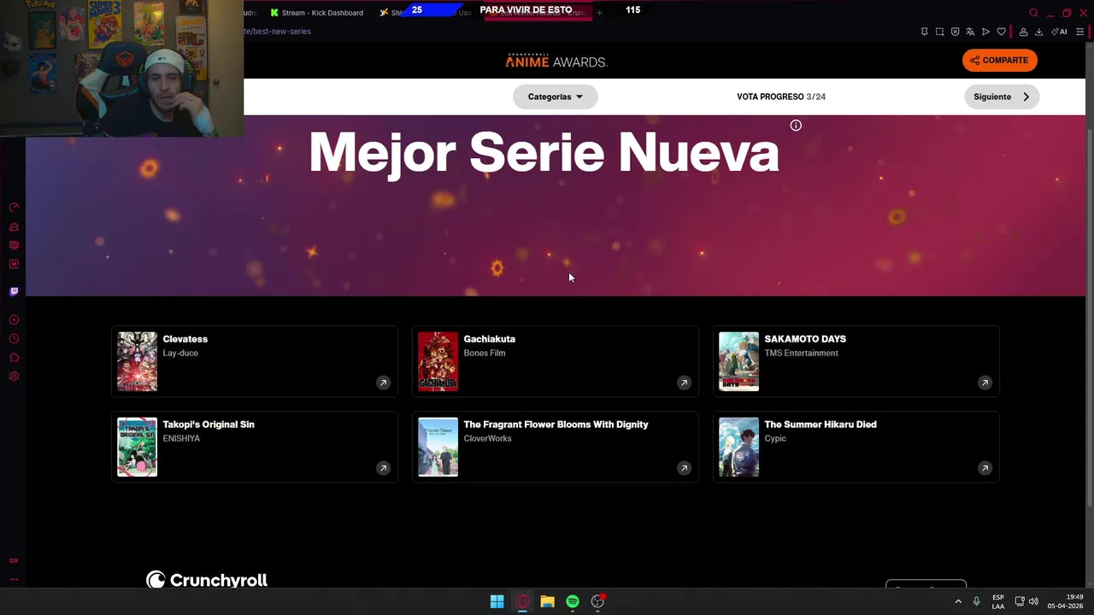
Task: Open Fragrant Flower Blooms details arrow
Action: pos(684,468)
